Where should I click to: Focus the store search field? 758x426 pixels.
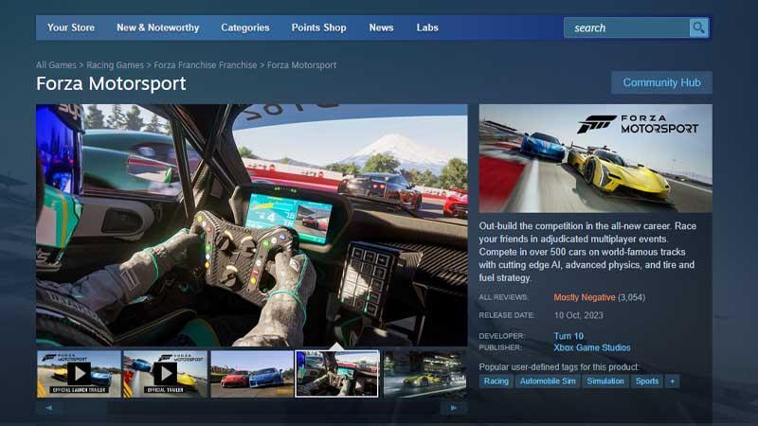click(627, 27)
